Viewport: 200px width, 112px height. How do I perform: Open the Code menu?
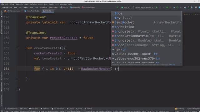(26, 4)
